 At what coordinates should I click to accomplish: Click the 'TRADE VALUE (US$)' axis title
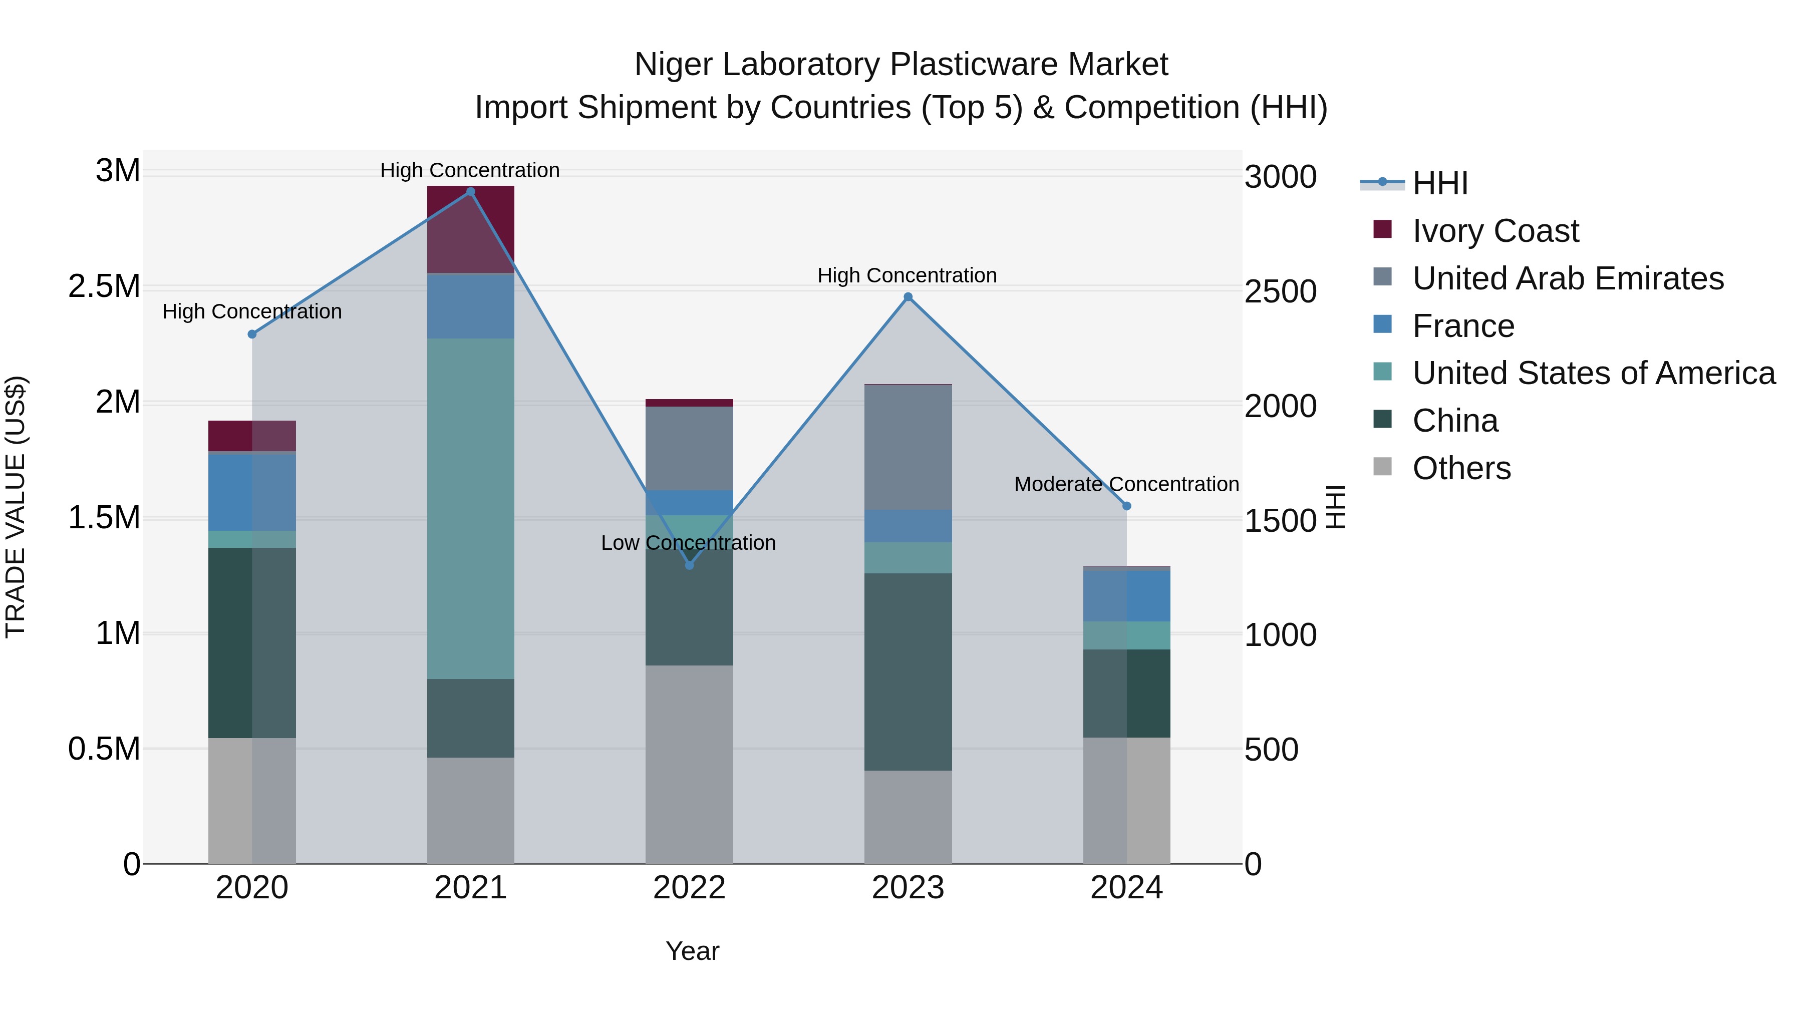click(16, 507)
